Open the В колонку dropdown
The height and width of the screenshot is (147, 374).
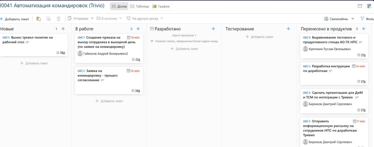(x=109, y=18)
